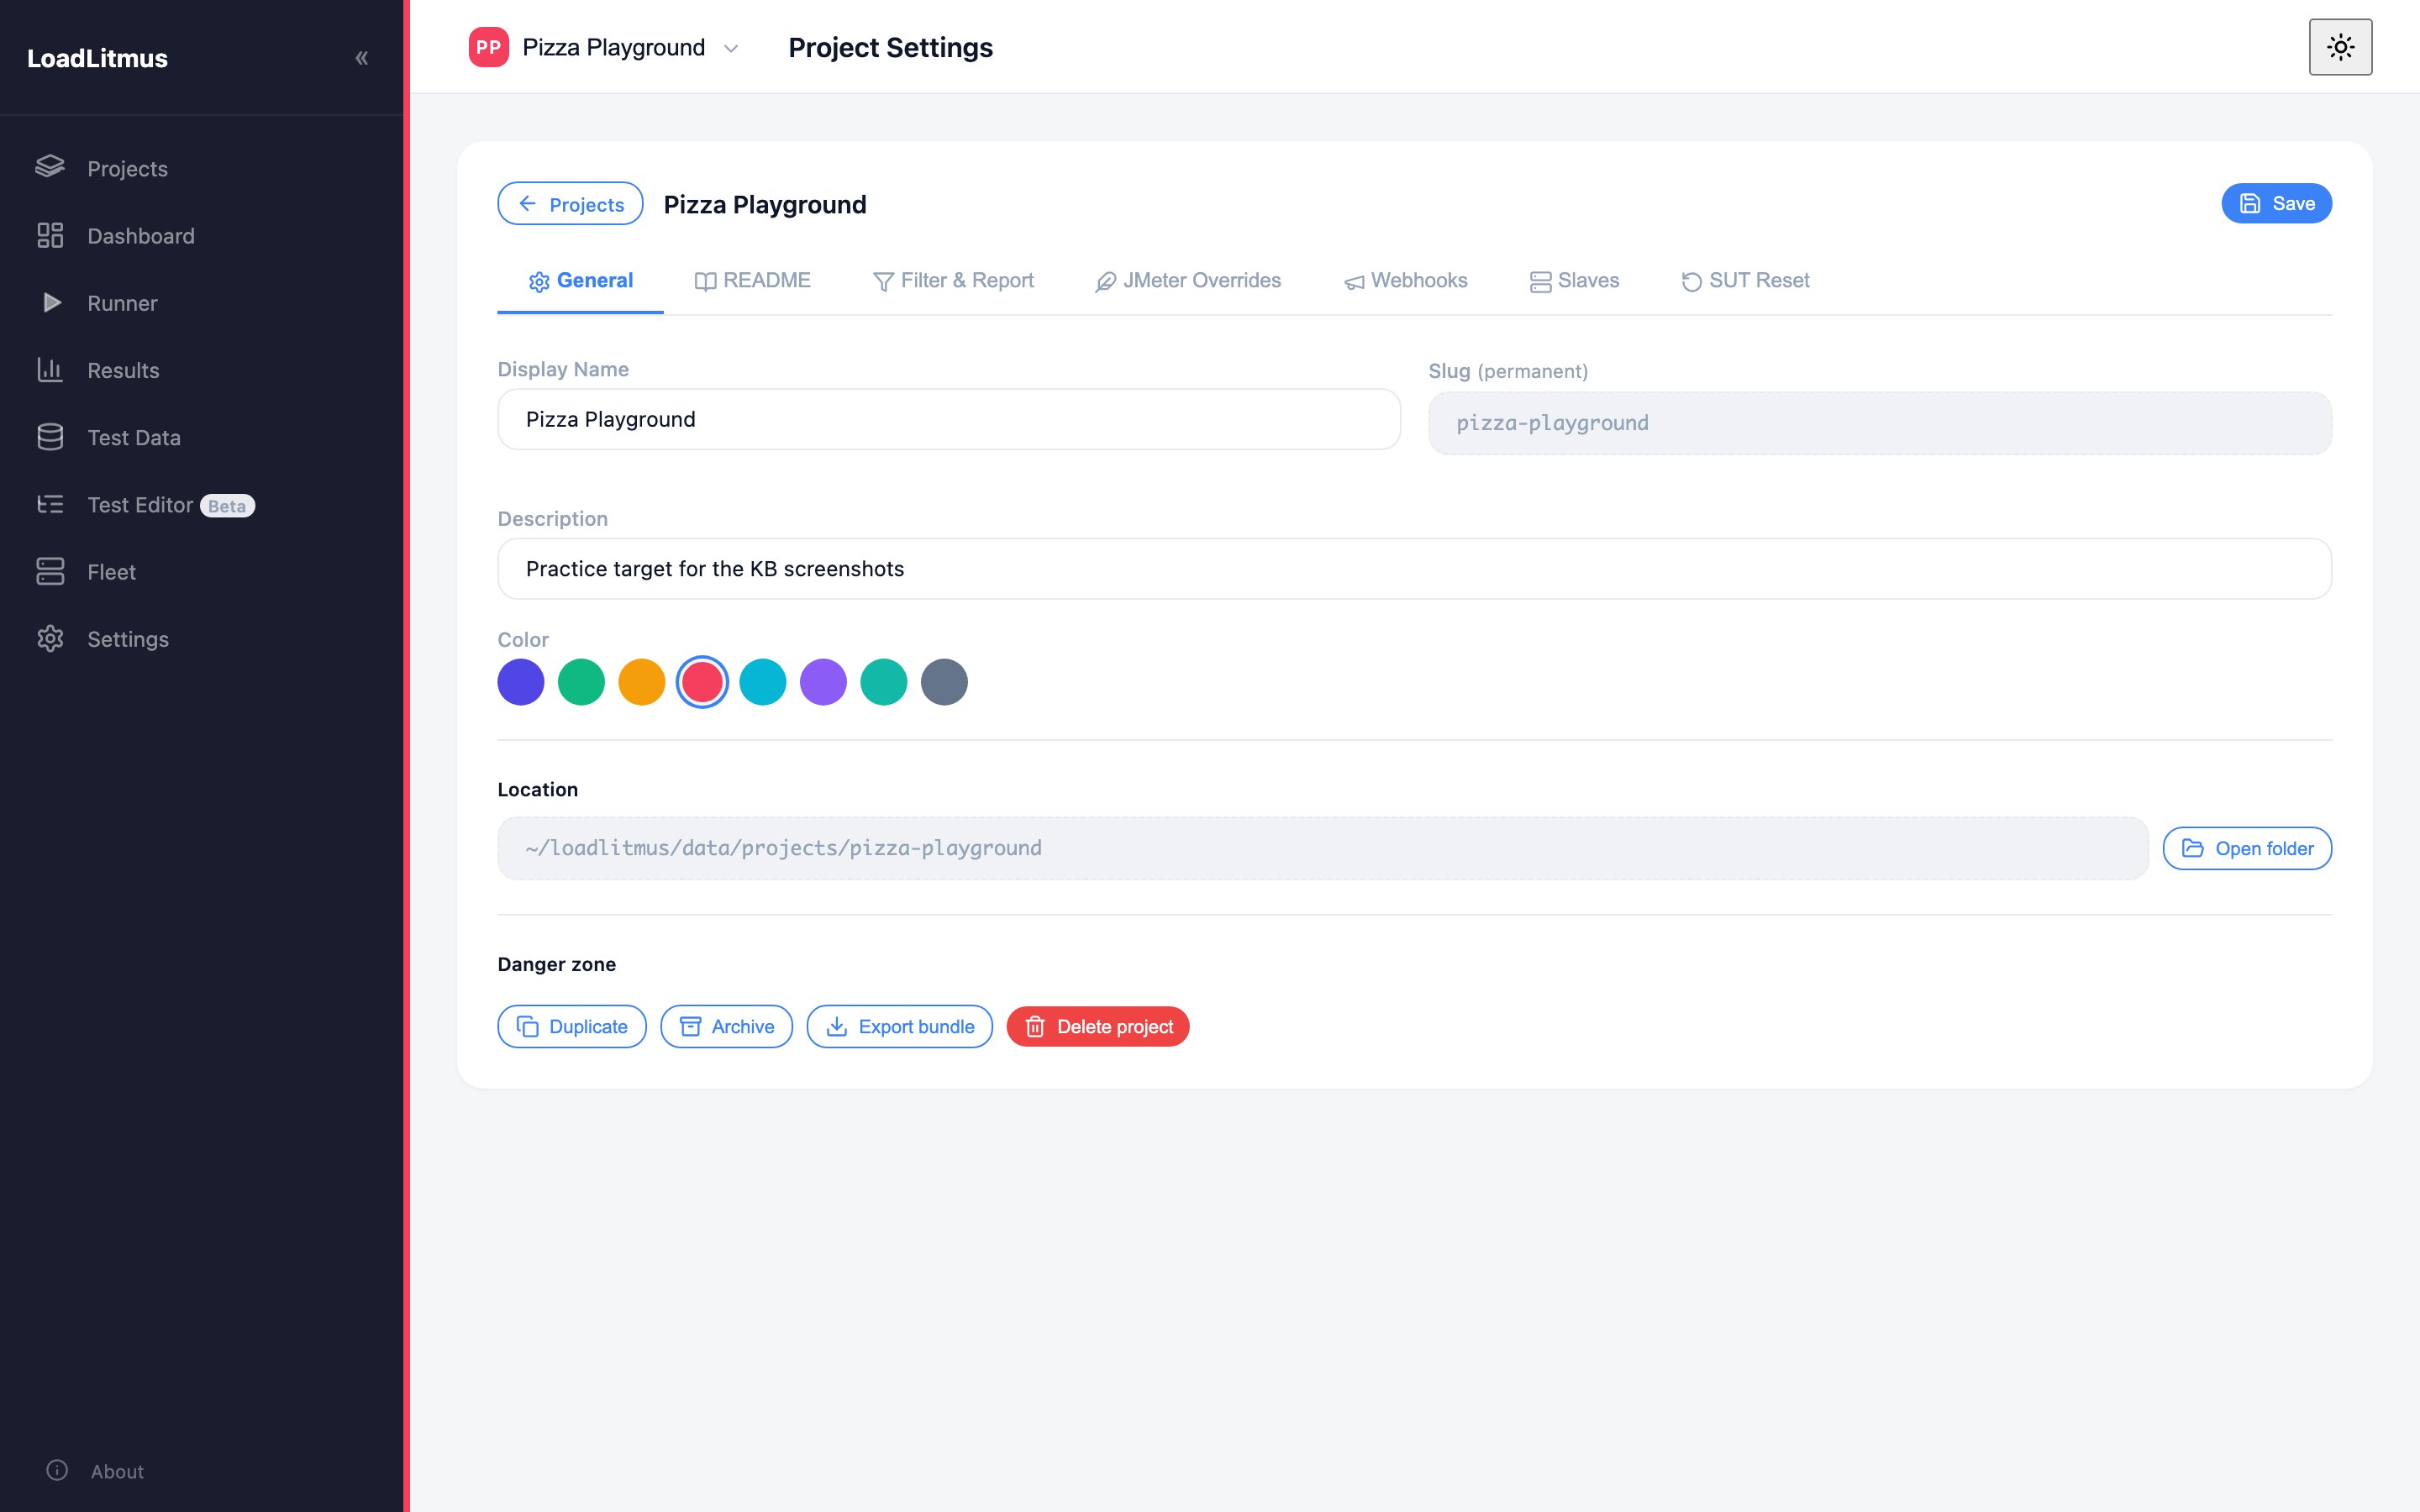Open the JMeter Overrides tab
The height and width of the screenshot is (1512, 2420).
(1188, 281)
